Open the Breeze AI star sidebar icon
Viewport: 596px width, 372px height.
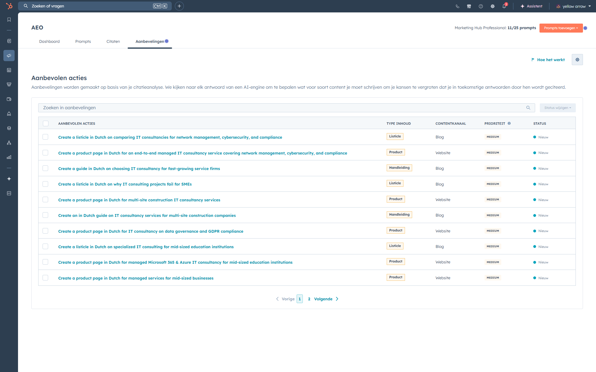pos(9,179)
